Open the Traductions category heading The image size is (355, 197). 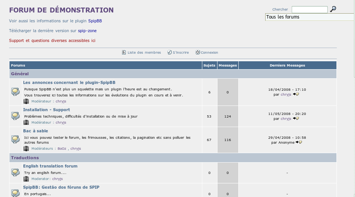25,158
